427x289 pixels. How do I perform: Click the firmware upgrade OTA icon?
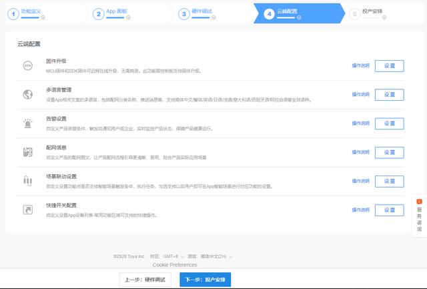pos(28,65)
